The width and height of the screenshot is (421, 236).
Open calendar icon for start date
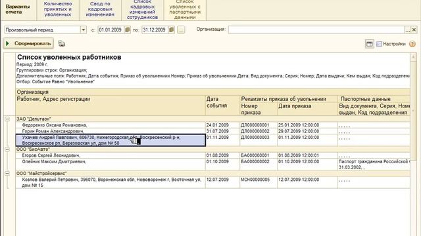click(x=128, y=29)
